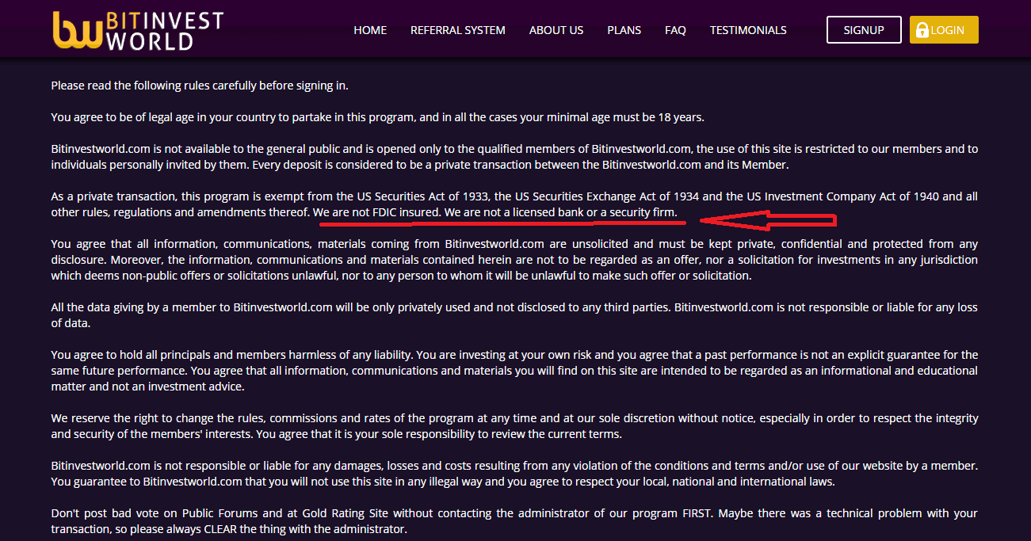Open the HOME page
1031x541 pixels.
click(370, 30)
